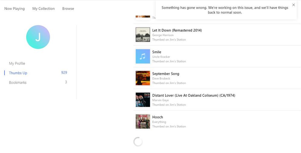This screenshot has height=153, width=301.
Task: Open the song title Let It Down
Action: pyautogui.click(x=177, y=30)
